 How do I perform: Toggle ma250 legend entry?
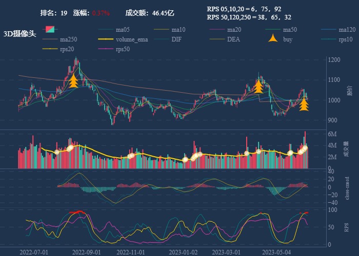[x=50, y=39]
